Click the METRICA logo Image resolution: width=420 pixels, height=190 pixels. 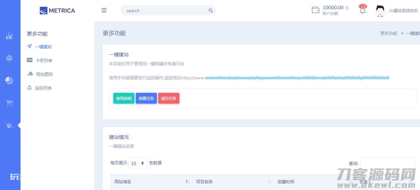click(x=57, y=11)
